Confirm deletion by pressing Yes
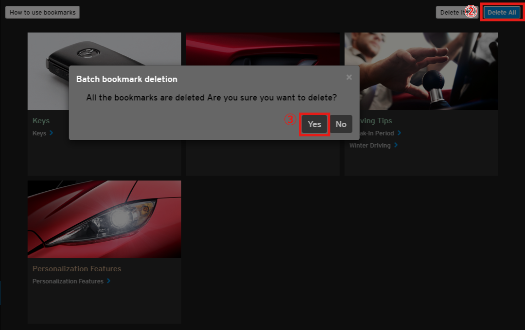Image resolution: width=525 pixels, height=330 pixels. [x=315, y=124]
